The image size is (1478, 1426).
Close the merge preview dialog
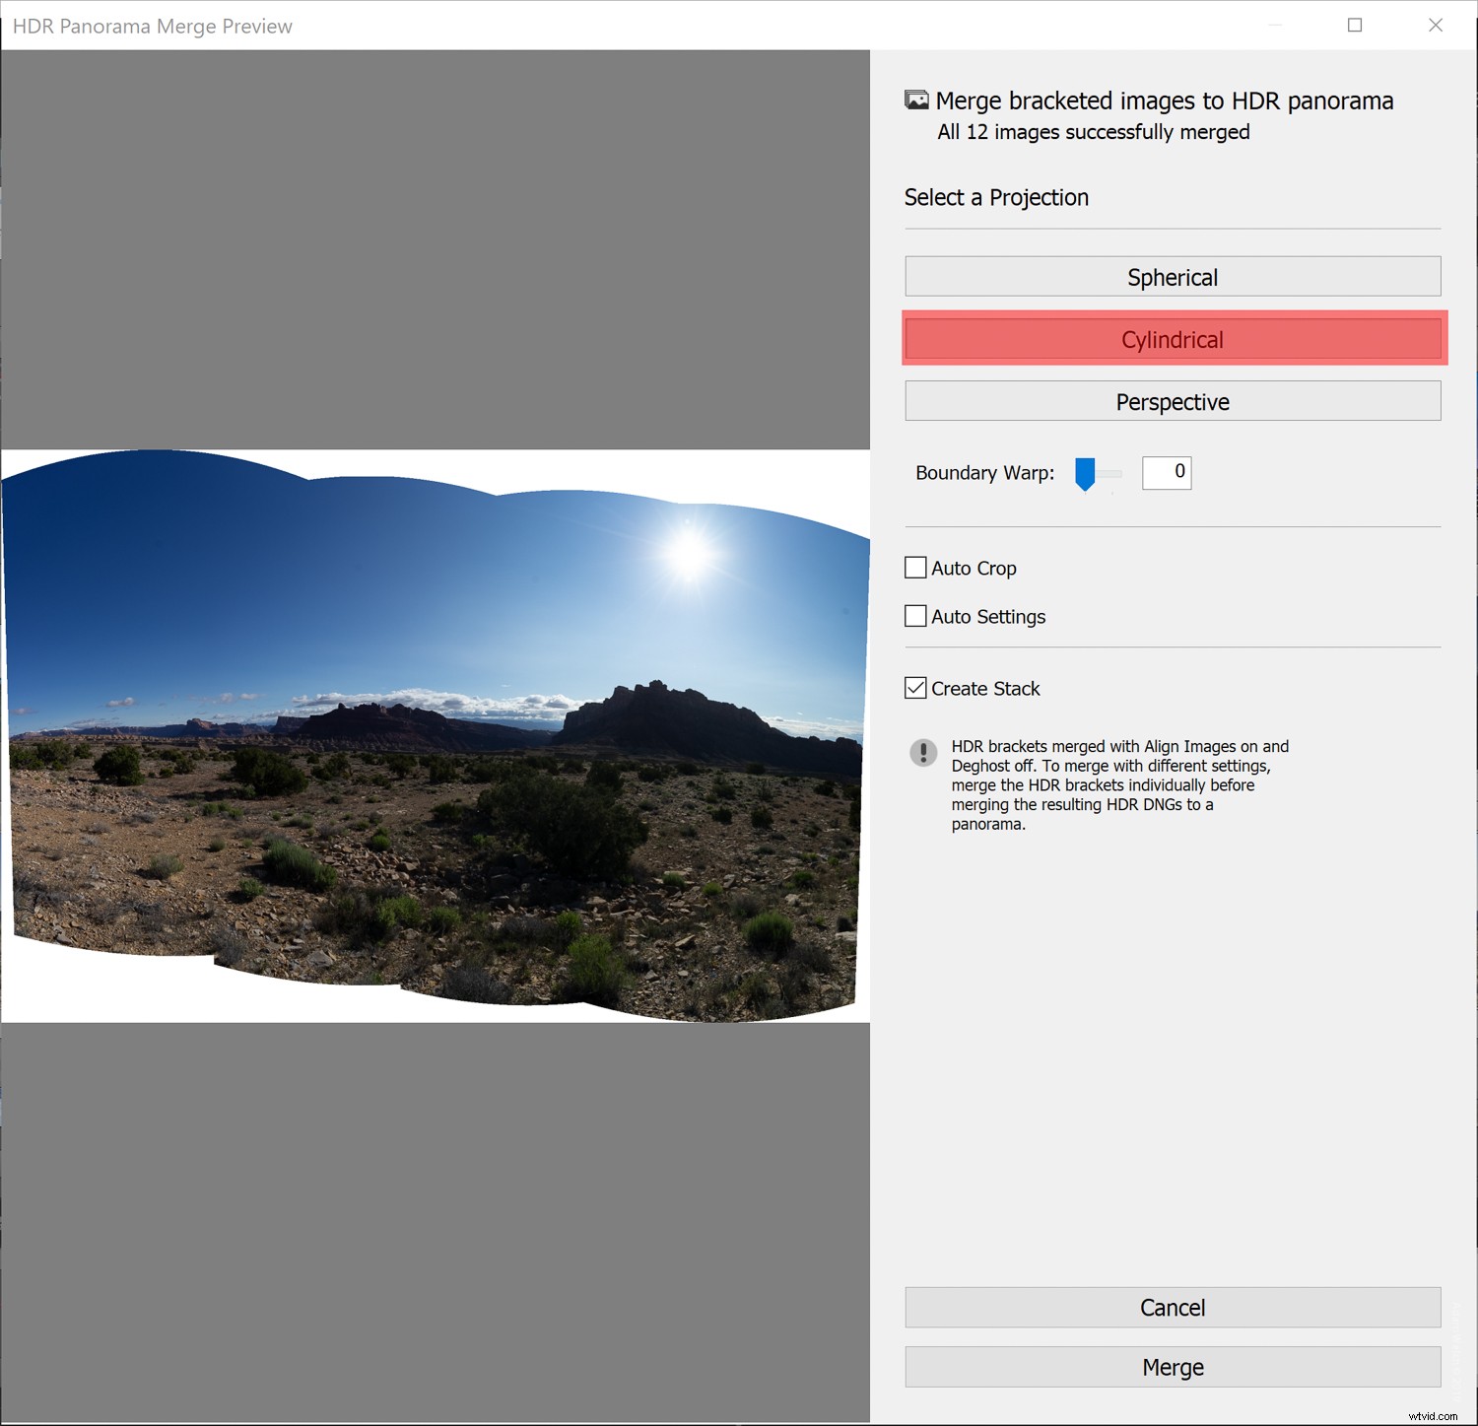point(1436,26)
